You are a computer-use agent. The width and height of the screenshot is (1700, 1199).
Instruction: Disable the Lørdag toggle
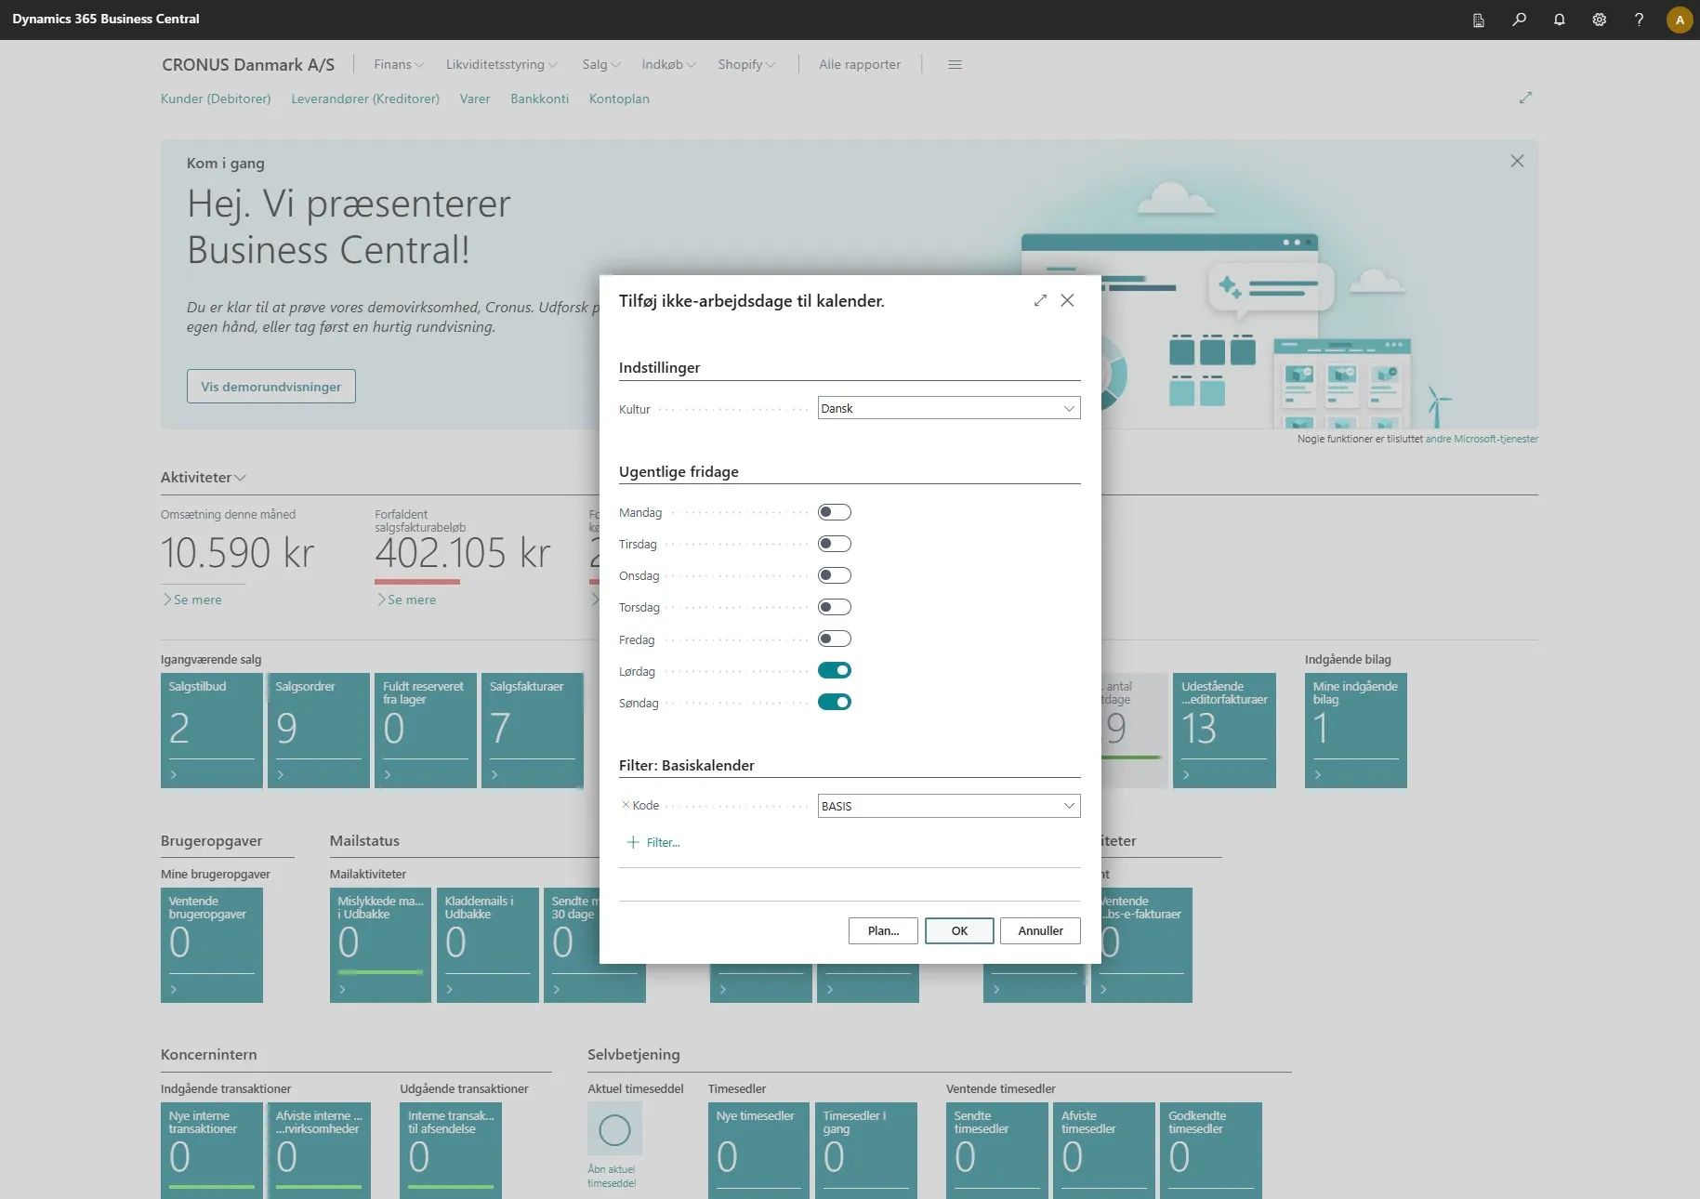pos(835,670)
